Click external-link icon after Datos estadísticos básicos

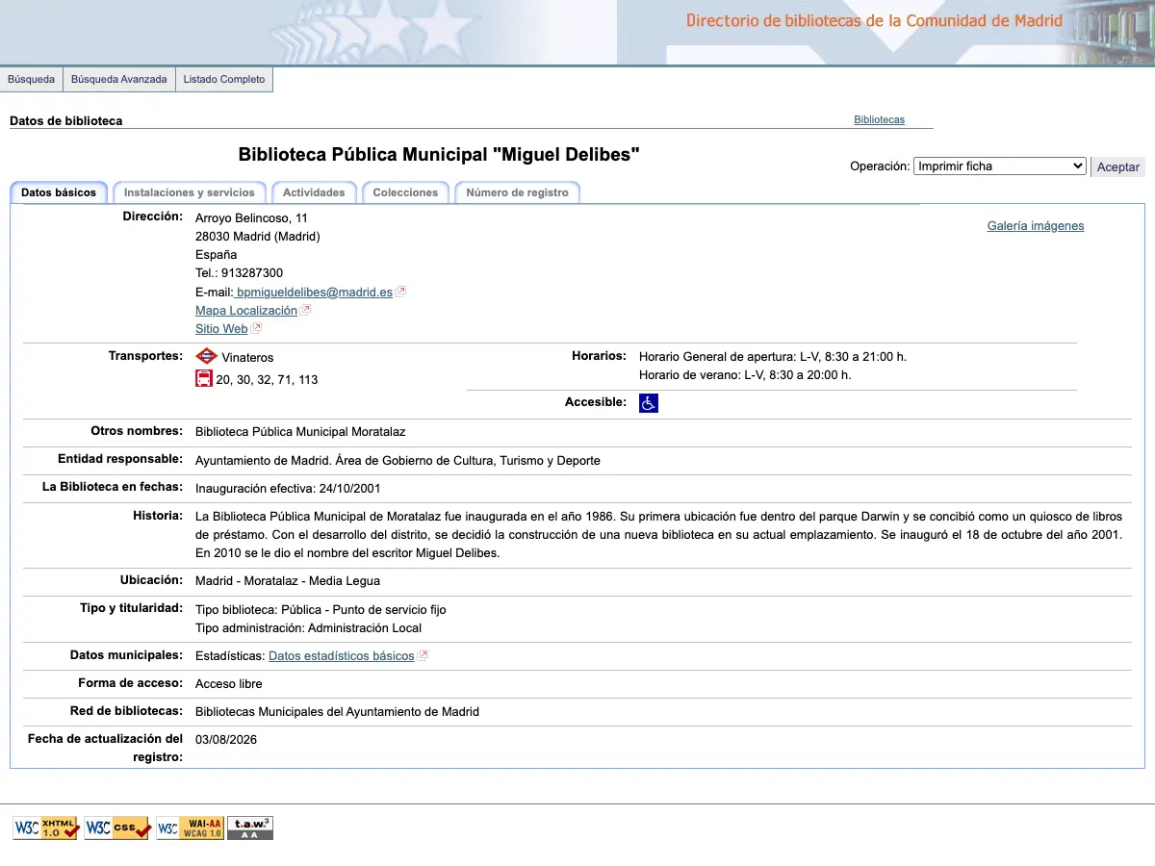point(423,656)
